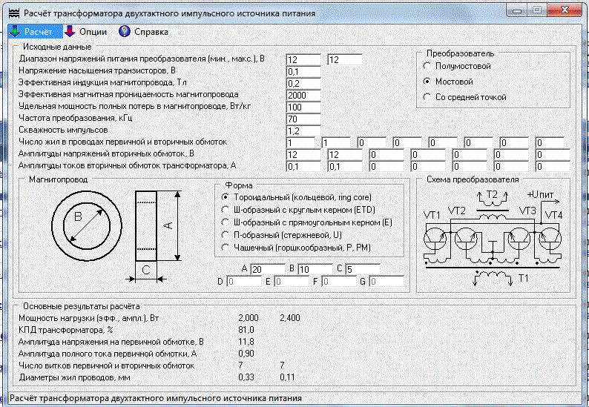
Task: Click the red arrow Опции icon
Action: pos(70,32)
